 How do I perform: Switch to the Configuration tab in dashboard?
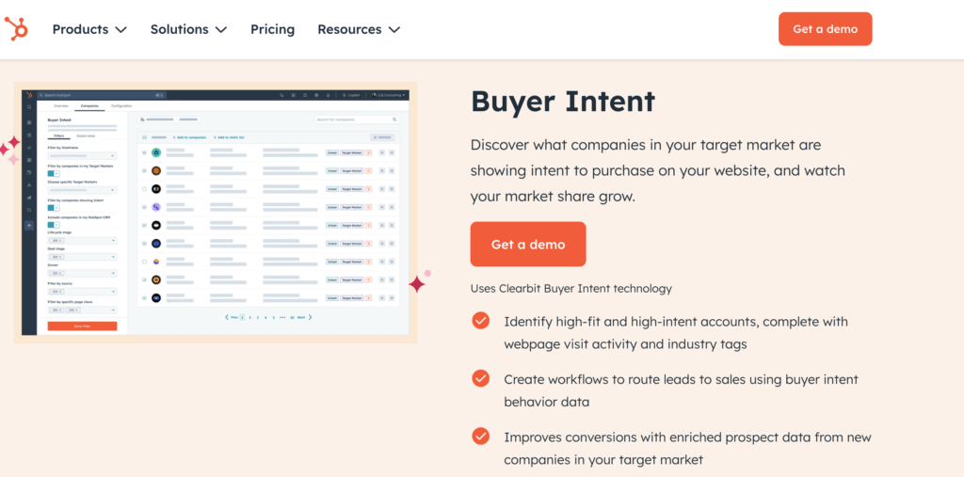click(121, 106)
